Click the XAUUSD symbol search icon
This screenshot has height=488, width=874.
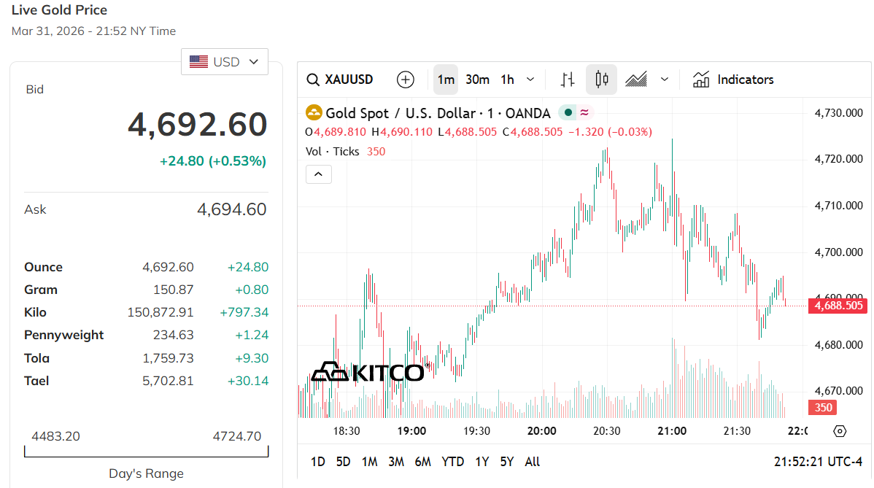[x=313, y=80]
